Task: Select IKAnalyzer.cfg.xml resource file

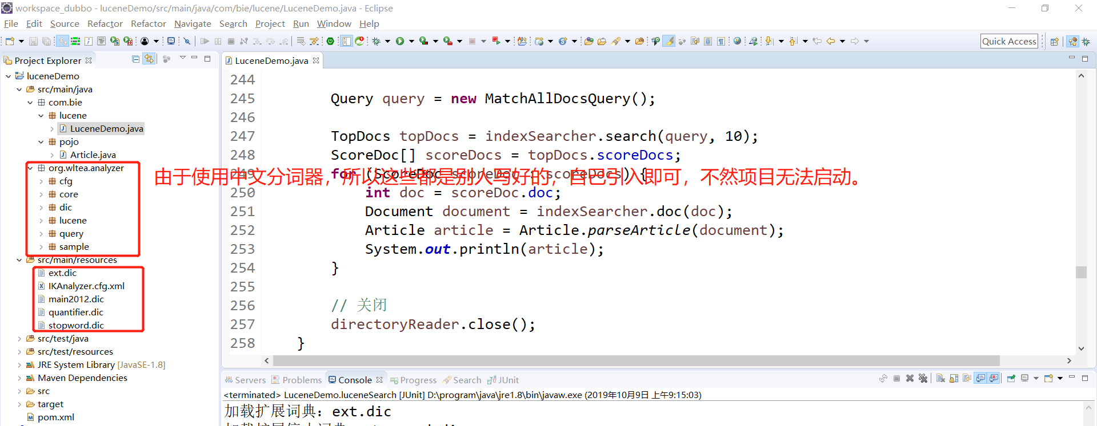Action: click(x=86, y=286)
